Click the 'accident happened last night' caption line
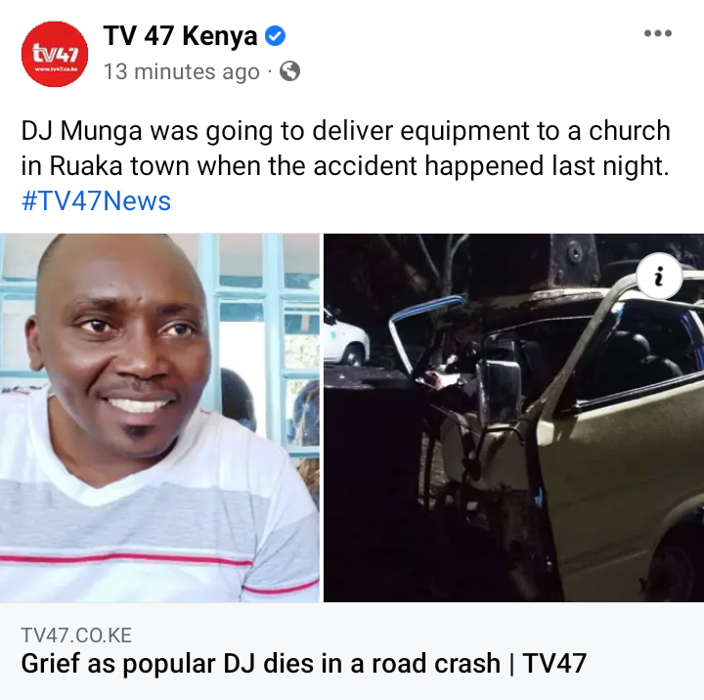 491,165
